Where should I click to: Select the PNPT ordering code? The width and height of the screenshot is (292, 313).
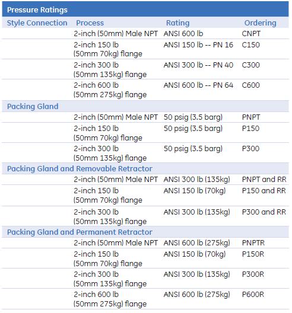point(251,117)
